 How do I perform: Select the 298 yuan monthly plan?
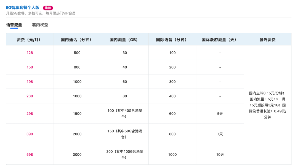29,113
